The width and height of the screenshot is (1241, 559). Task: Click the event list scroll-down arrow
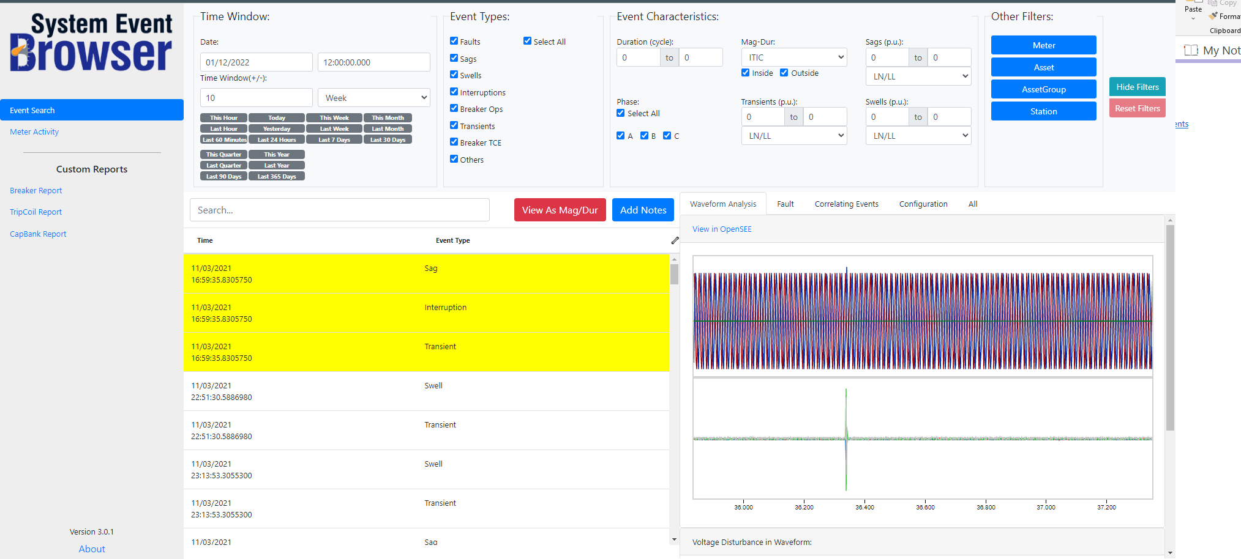[674, 539]
